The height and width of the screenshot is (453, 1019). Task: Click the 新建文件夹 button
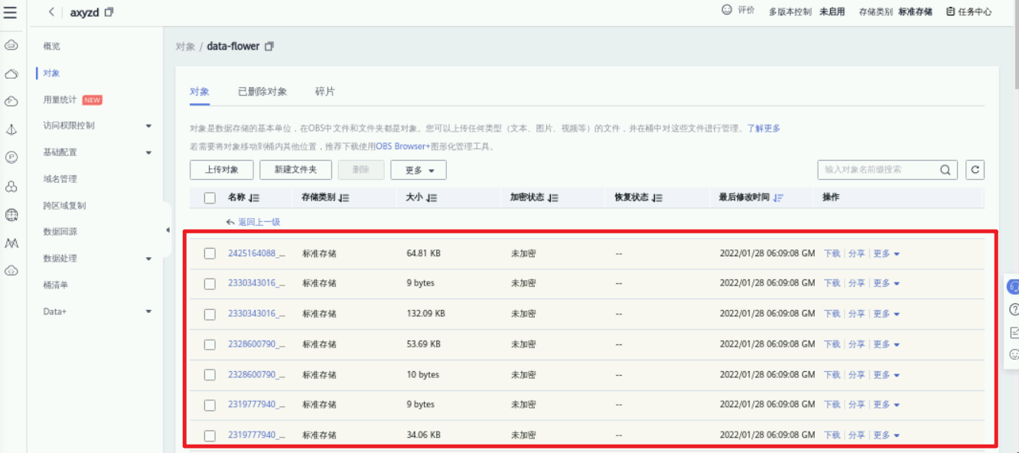point(295,170)
